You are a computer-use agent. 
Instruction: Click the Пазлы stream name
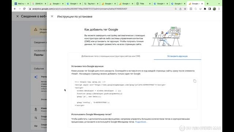click(39, 55)
